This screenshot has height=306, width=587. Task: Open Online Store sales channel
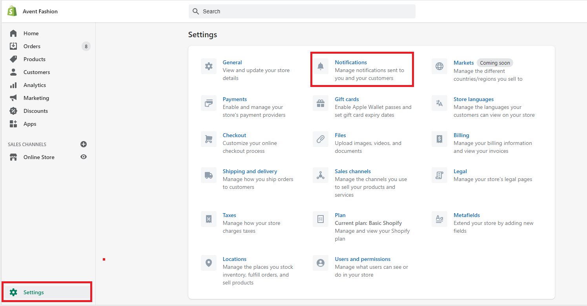coord(39,157)
